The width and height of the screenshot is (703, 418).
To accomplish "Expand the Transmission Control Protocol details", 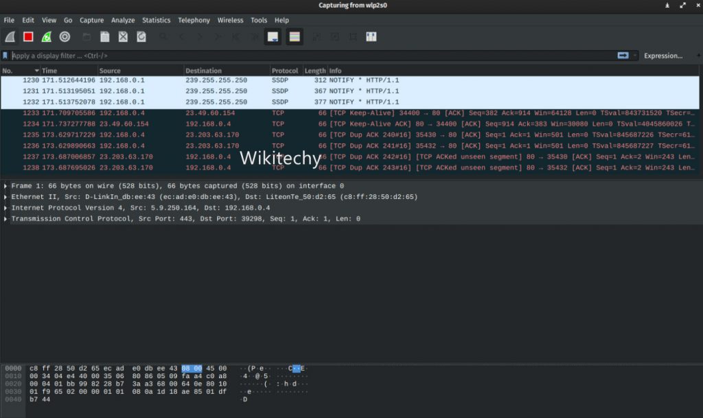I will coord(6,219).
